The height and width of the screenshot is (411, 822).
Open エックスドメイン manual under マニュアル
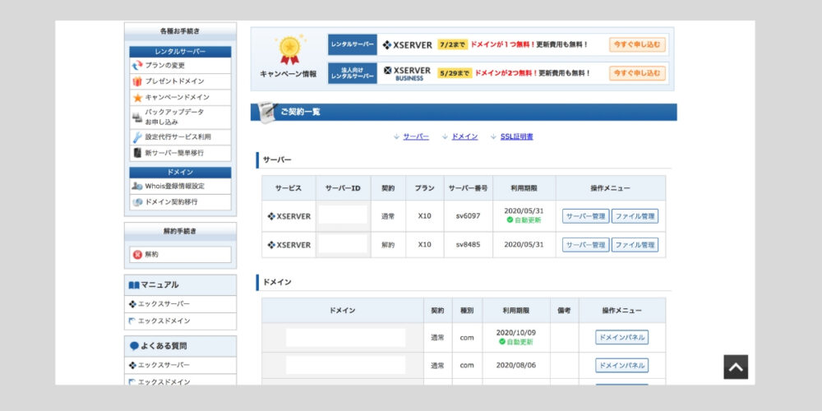180,321
